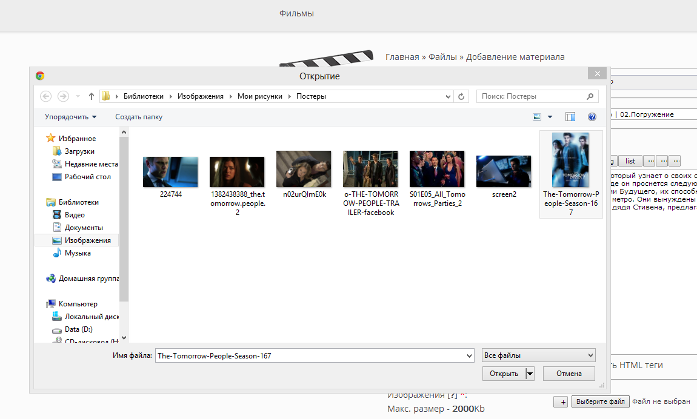Screen dimensions: 697x419
Task: Click navigation pane scroll up arrow
Action: pyautogui.click(x=124, y=132)
